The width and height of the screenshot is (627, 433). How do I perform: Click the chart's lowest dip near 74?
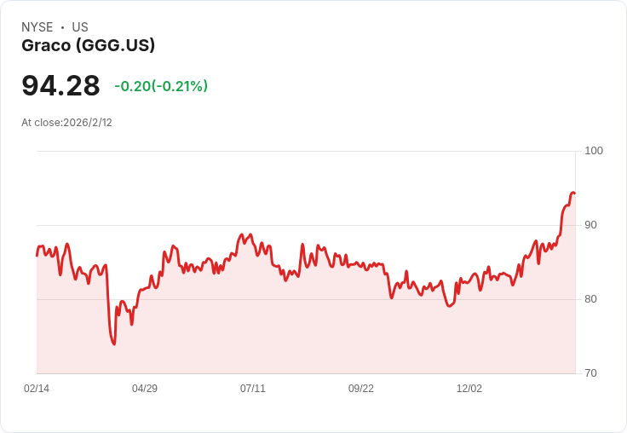pyautogui.click(x=113, y=344)
